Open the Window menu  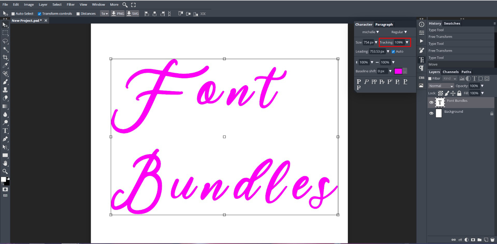(98, 5)
